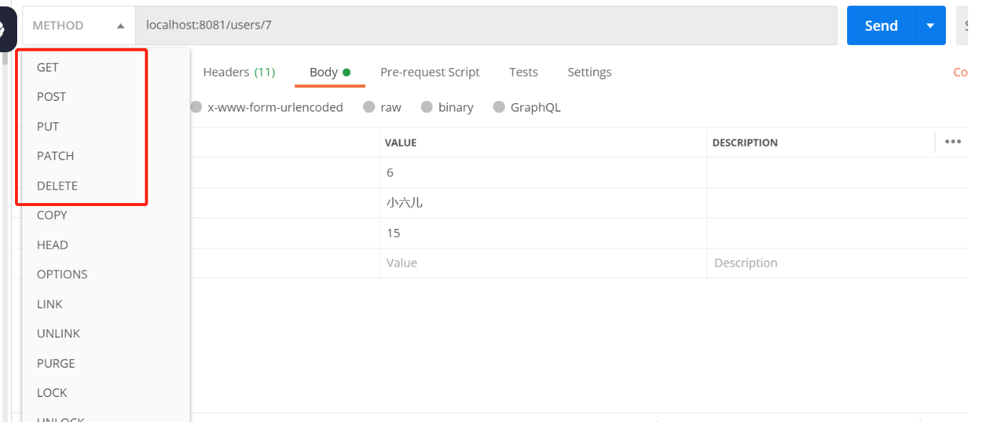981x422 pixels.
Task: Pick the POST method
Action: tap(52, 97)
